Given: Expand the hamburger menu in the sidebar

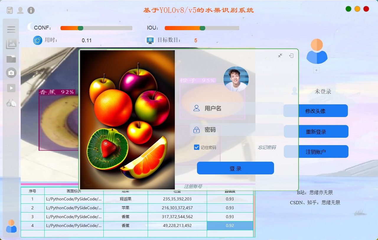Looking at the screenshot, I should [x=11, y=29].
